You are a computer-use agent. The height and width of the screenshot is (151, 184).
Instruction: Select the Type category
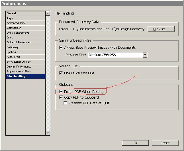pos(25,18)
